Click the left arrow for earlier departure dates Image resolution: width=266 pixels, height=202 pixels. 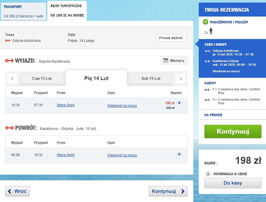[12, 78]
